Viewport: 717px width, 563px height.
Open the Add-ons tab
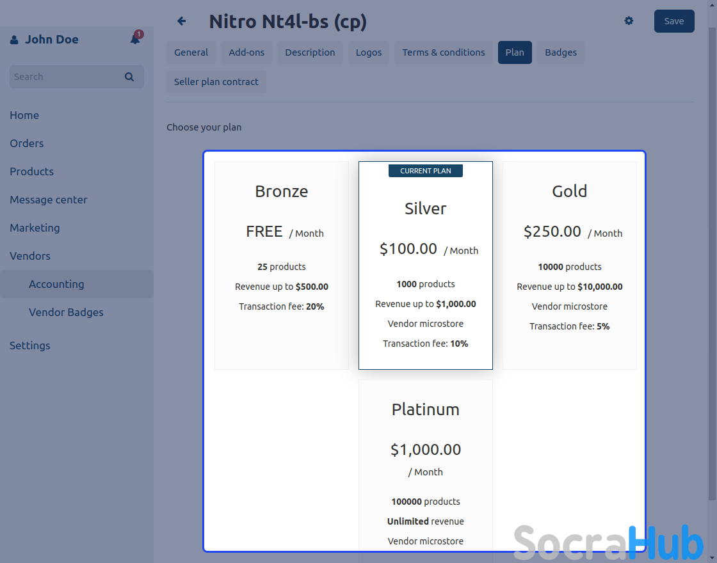[246, 52]
